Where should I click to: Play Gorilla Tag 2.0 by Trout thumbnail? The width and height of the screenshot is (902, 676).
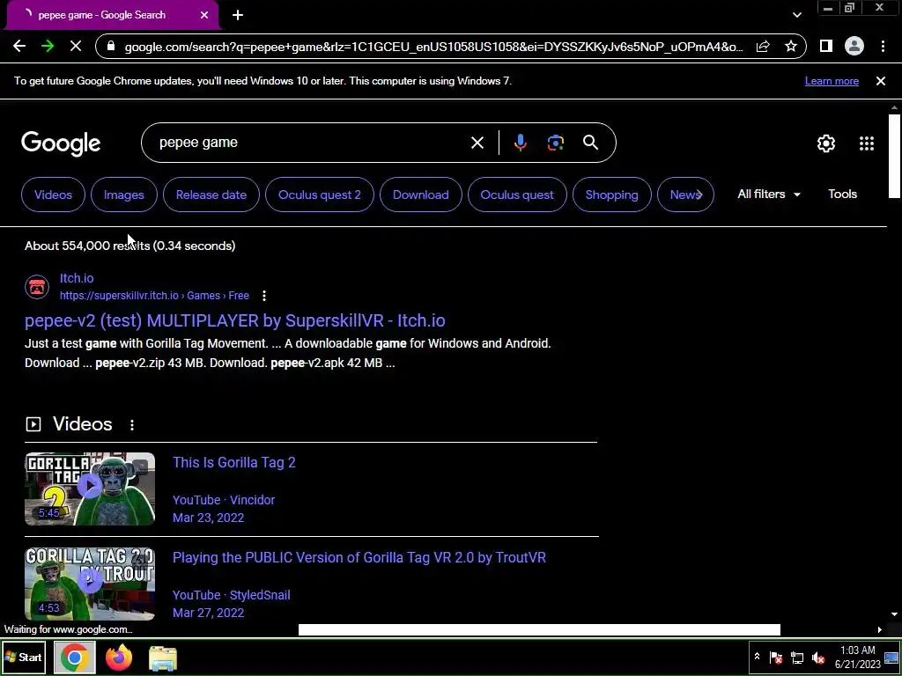pyautogui.click(x=90, y=584)
